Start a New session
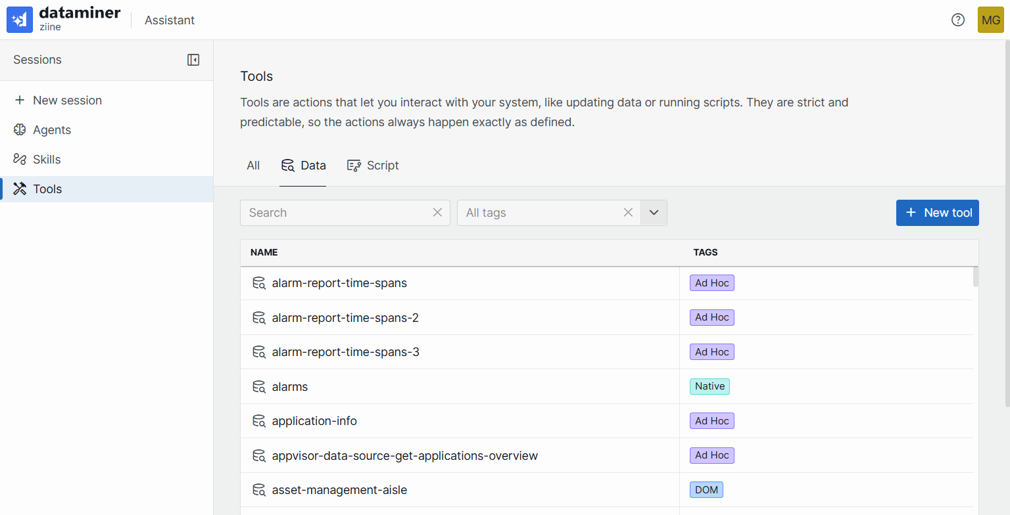This screenshot has height=515, width=1010. point(107,101)
